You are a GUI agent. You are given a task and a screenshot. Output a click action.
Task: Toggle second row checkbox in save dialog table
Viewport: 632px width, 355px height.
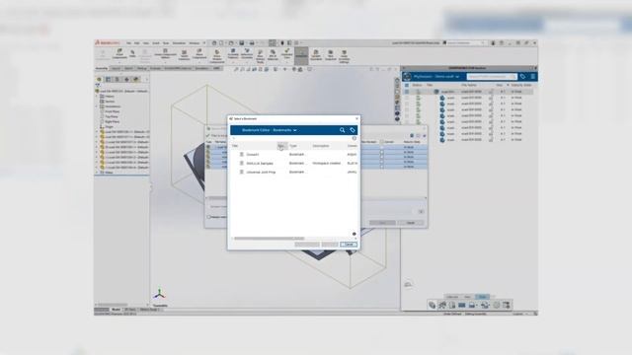click(382, 152)
